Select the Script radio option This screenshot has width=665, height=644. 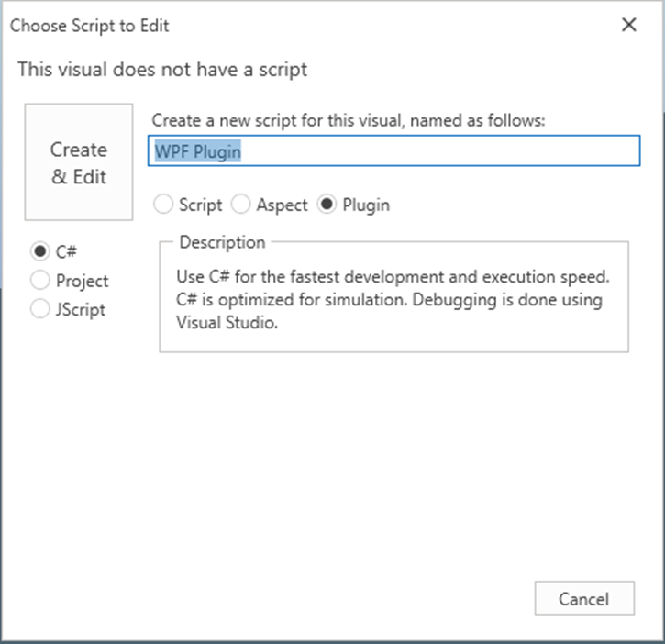tap(164, 205)
